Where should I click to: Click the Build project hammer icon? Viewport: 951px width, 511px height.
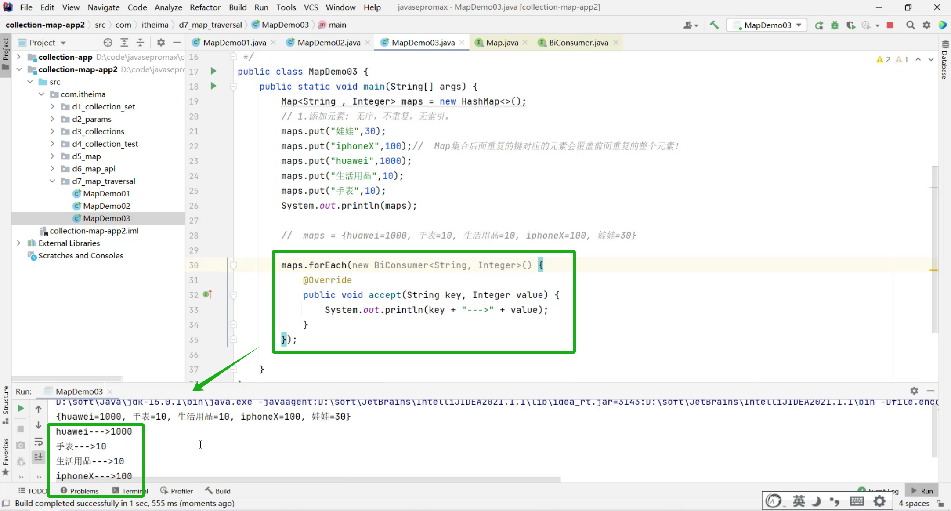714,25
